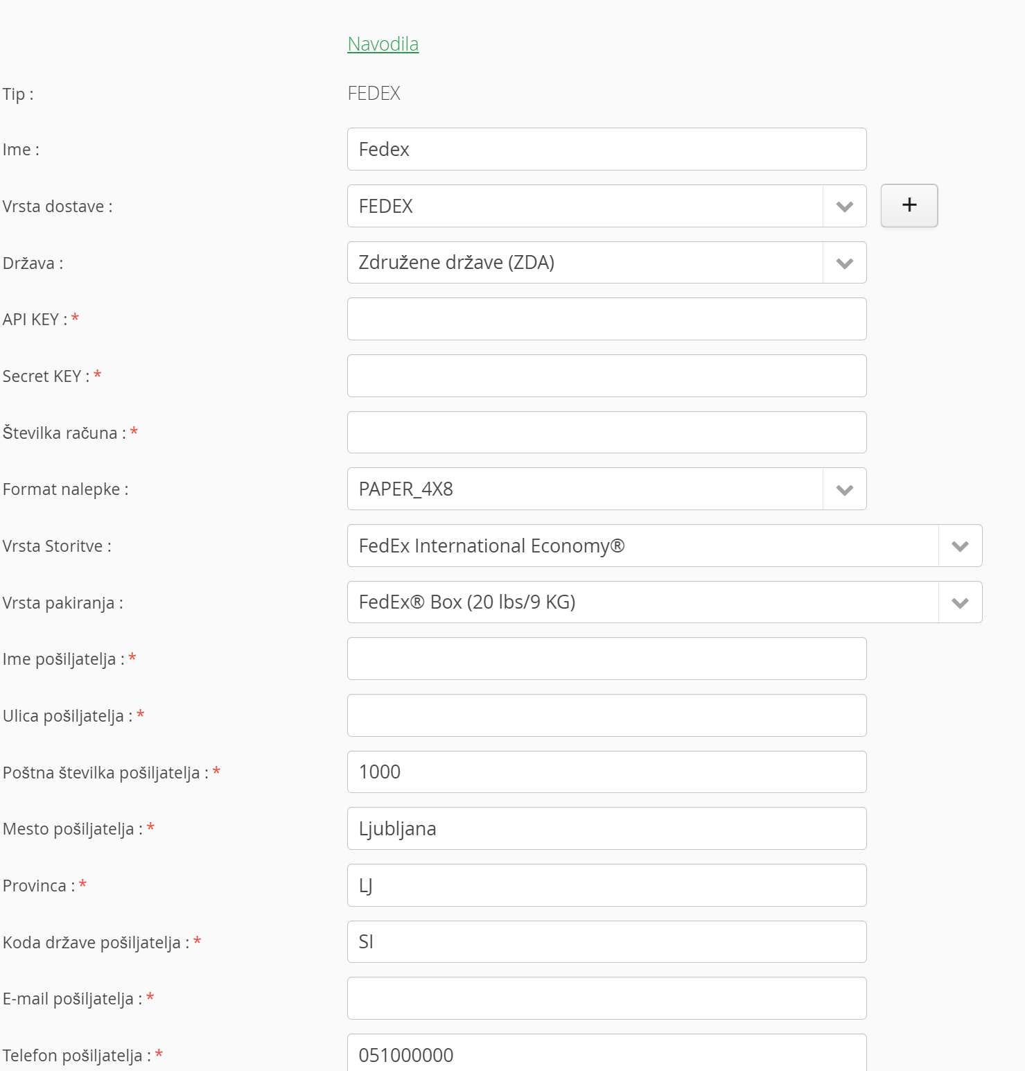Click into the API KEY input field

click(x=606, y=319)
